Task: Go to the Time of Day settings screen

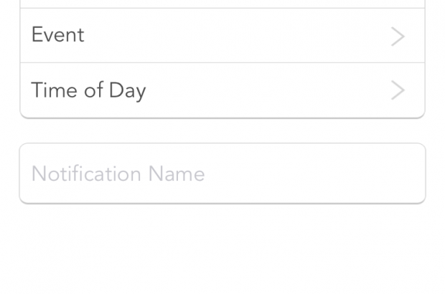Action: tap(222, 90)
